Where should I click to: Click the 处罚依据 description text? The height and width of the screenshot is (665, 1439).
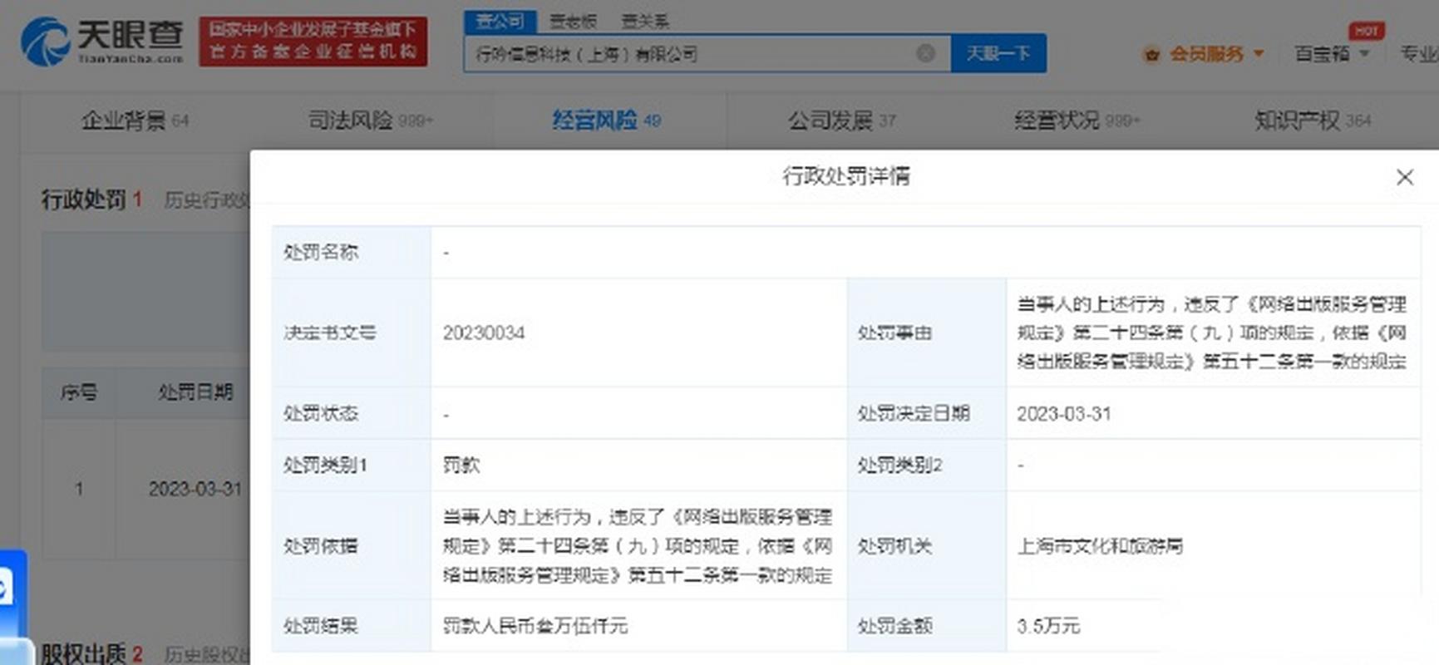pos(638,546)
